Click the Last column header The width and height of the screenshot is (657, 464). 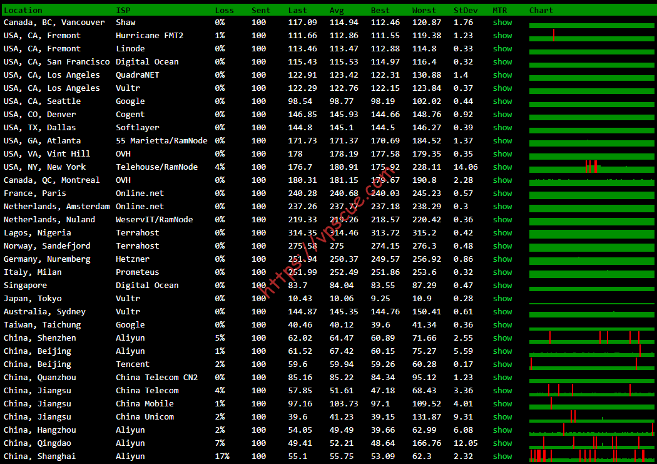[x=297, y=10]
